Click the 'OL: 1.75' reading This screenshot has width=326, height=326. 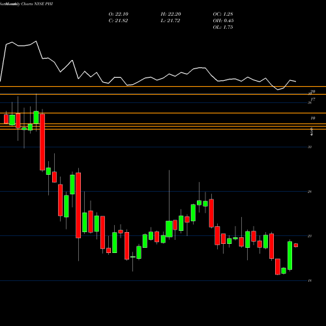click(223, 27)
